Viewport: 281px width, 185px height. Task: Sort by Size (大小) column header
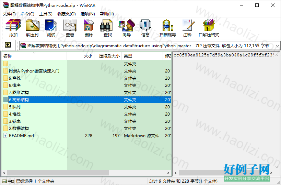tap(81, 56)
